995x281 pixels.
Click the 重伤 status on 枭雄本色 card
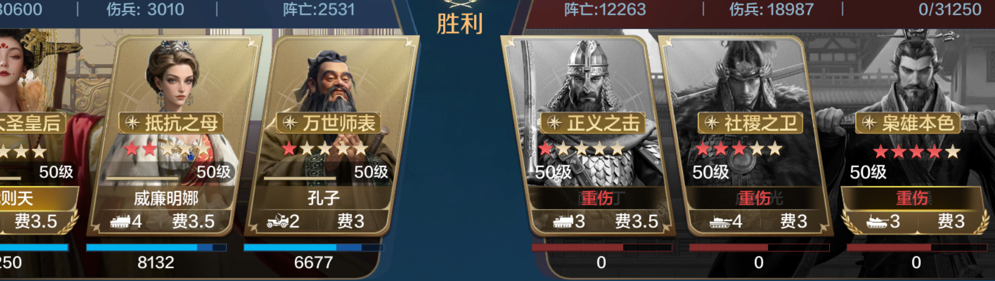[912, 198]
